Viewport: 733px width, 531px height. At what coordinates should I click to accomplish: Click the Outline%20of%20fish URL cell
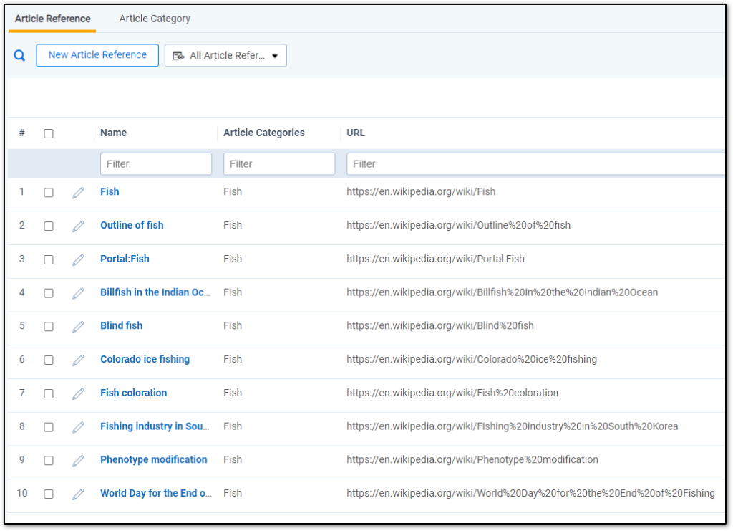(459, 226)
